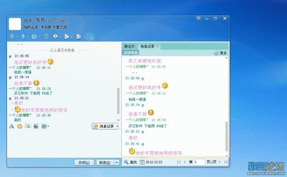Start a voice call with microphone icon

pyautogui.click(x=23, y=36)
